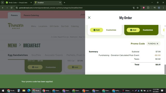Open the pink shield extension icon
Image resolution: width=166 pixels, height=93 pixels.
pyautogui.click(x=144, y=8)
